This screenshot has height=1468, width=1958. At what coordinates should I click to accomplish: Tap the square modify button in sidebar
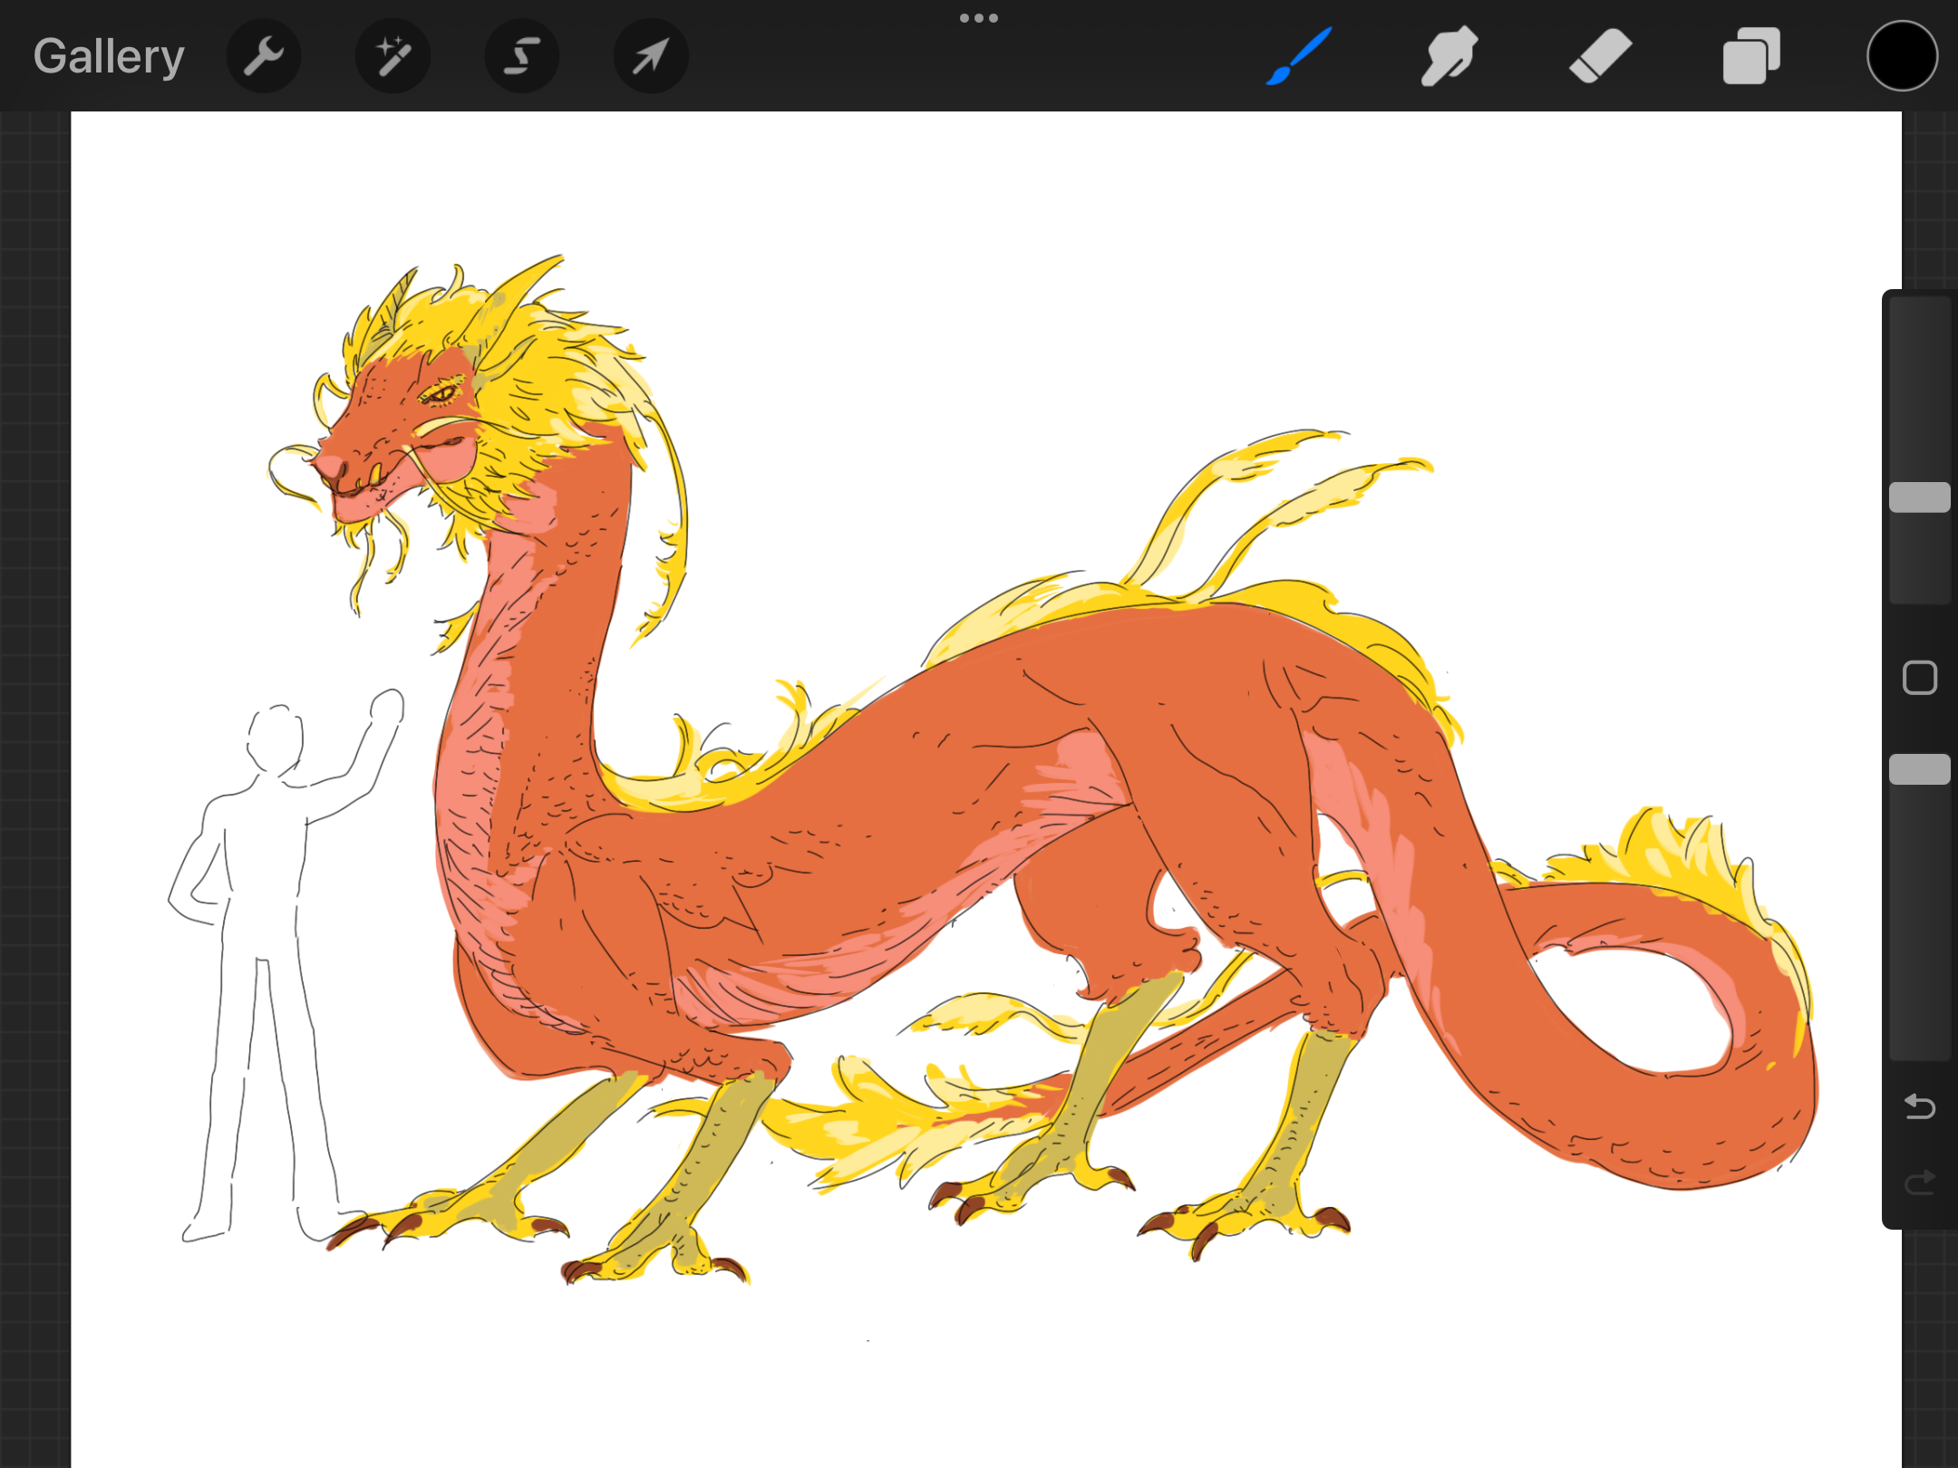click(x=1919, y=678)
